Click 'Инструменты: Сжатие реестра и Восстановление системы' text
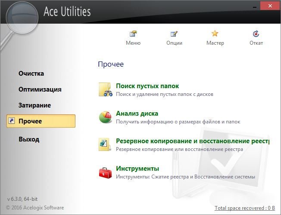This screenshot has width=281, height=215. [x=185, y=177]
